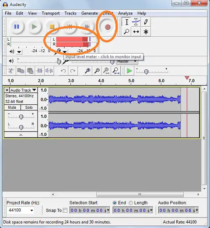
Task: Click the Zoom In magnifier icon
Action: pyautogui.click(x=87, y=71)
